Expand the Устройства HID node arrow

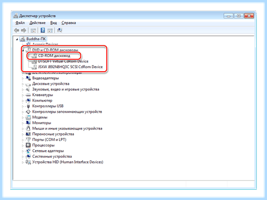click(23, 162)
